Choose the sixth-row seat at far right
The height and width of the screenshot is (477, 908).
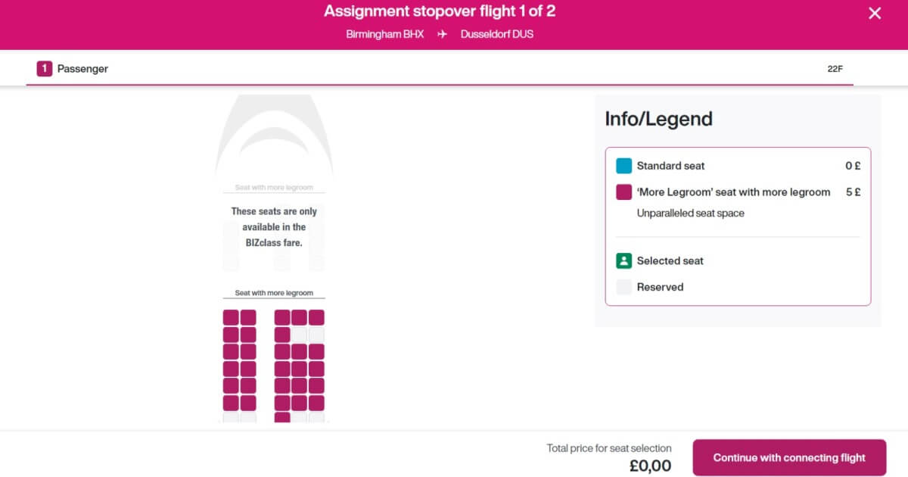click(316, 403)
